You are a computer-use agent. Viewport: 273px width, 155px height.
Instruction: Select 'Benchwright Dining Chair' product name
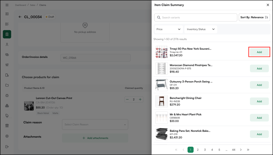coord(185,98)
